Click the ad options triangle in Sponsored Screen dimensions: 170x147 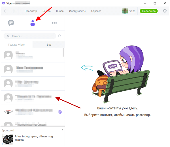(62, 130)
